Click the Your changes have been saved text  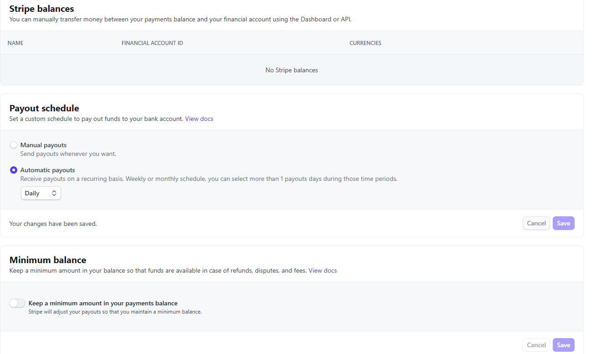[x=53, y=224]
